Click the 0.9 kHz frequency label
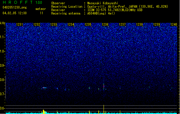Image resolution: width=180 pixels, height=114 pixels. (x=3, y=66)
